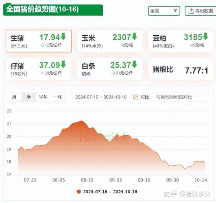This screenshot has height=203, width=216.
Task: Select the 豆粕 (43%蛋白) price card
Action: click(181, 41)
